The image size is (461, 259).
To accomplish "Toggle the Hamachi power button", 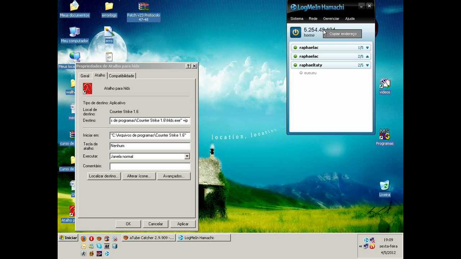I will tap(296, 32).
